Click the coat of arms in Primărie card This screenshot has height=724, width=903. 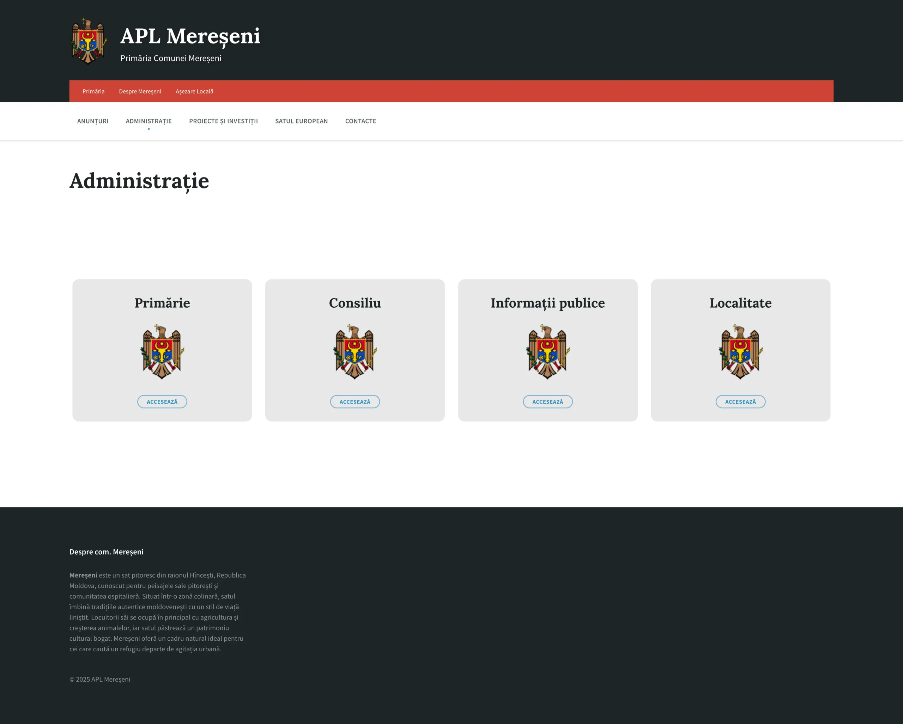(x=162, y=352)
